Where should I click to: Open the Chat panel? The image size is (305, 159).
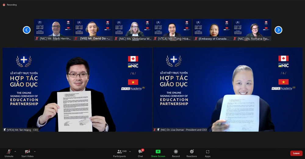pyautogui.click(x=140, y=152)
